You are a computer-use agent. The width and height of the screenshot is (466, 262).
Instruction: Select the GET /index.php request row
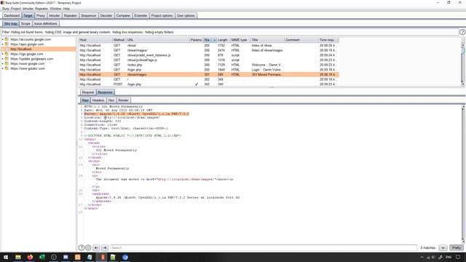point(209,65)
